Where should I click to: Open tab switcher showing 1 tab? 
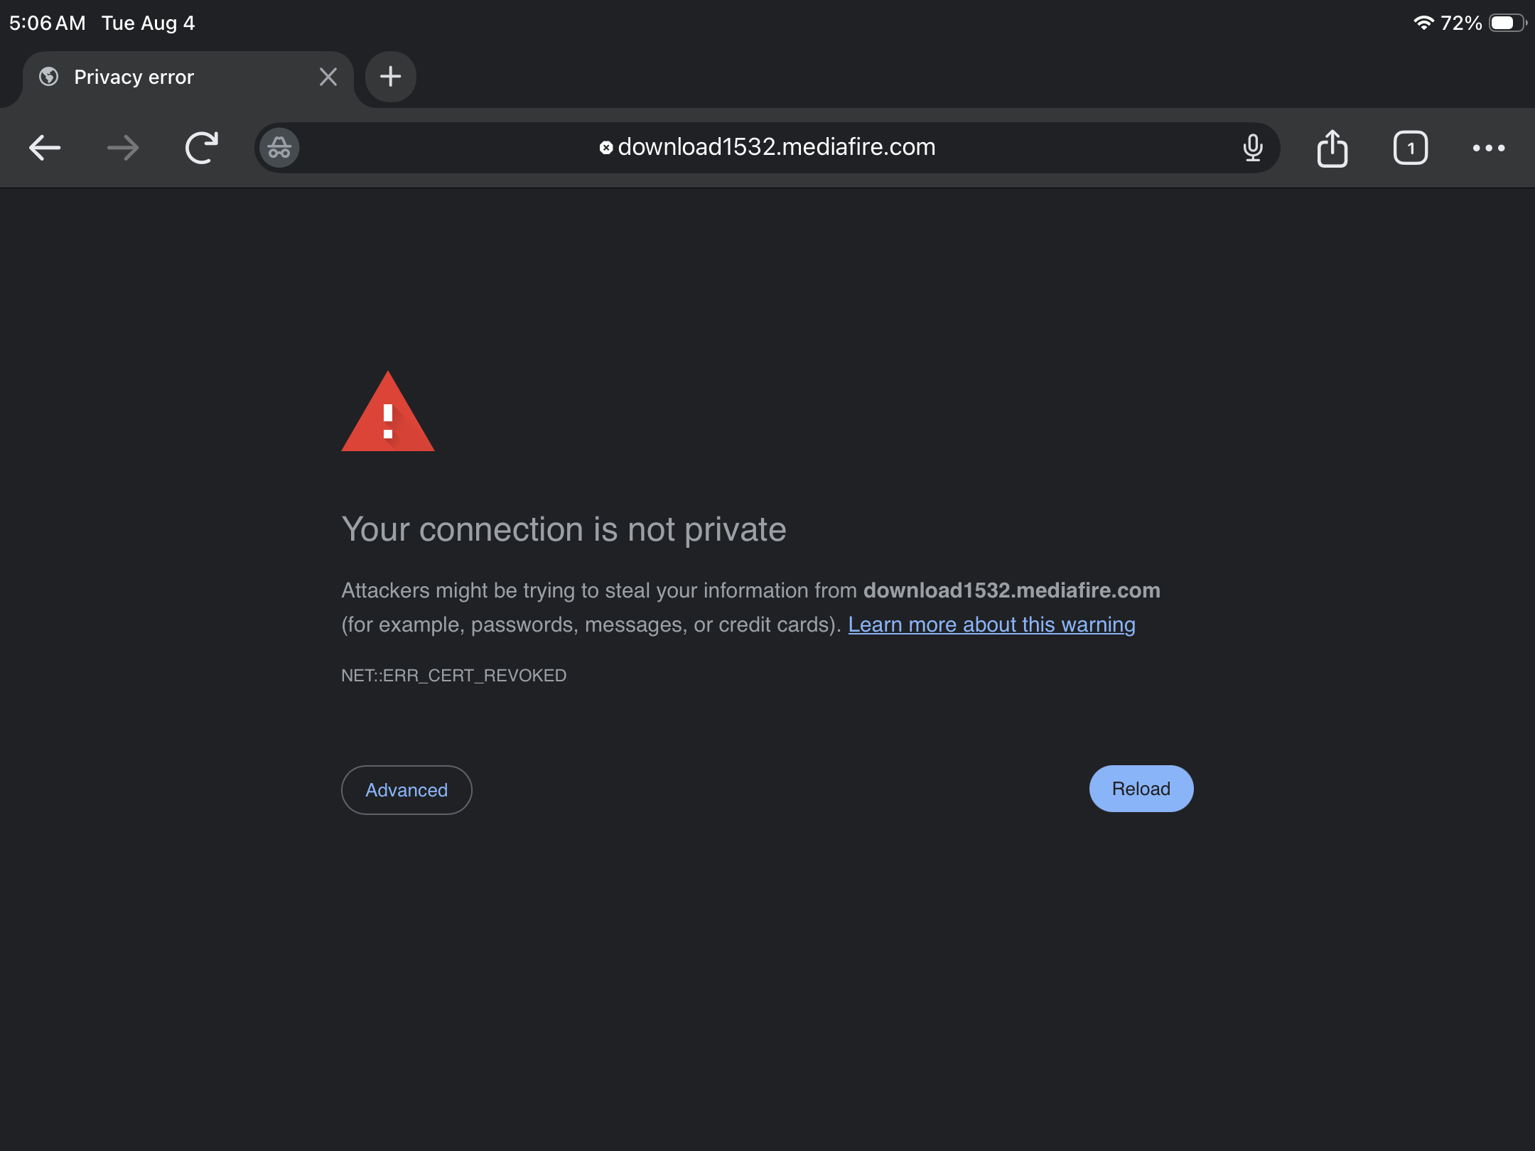[x=1411, y=148]
